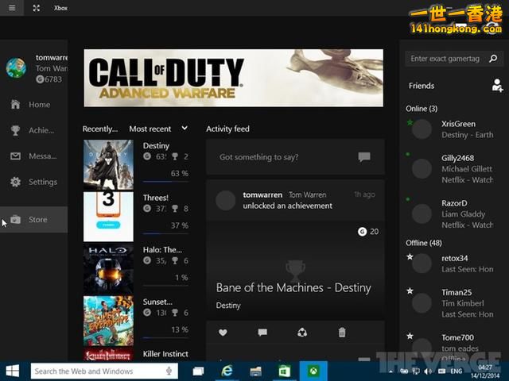This screenshot has height=381, width=509.
Task: Open Bane of the Machines achievement card
Action: coord(295,271)
